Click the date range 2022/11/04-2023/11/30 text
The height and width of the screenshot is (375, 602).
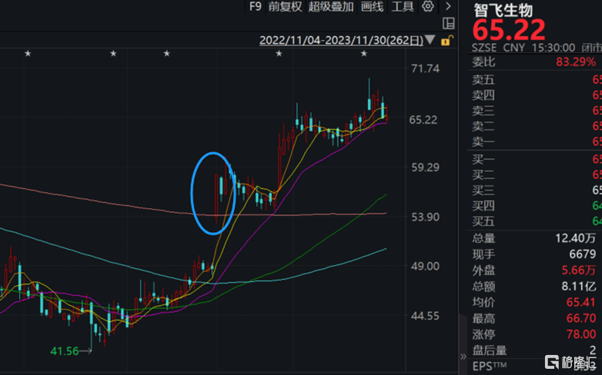pos(341,40)
